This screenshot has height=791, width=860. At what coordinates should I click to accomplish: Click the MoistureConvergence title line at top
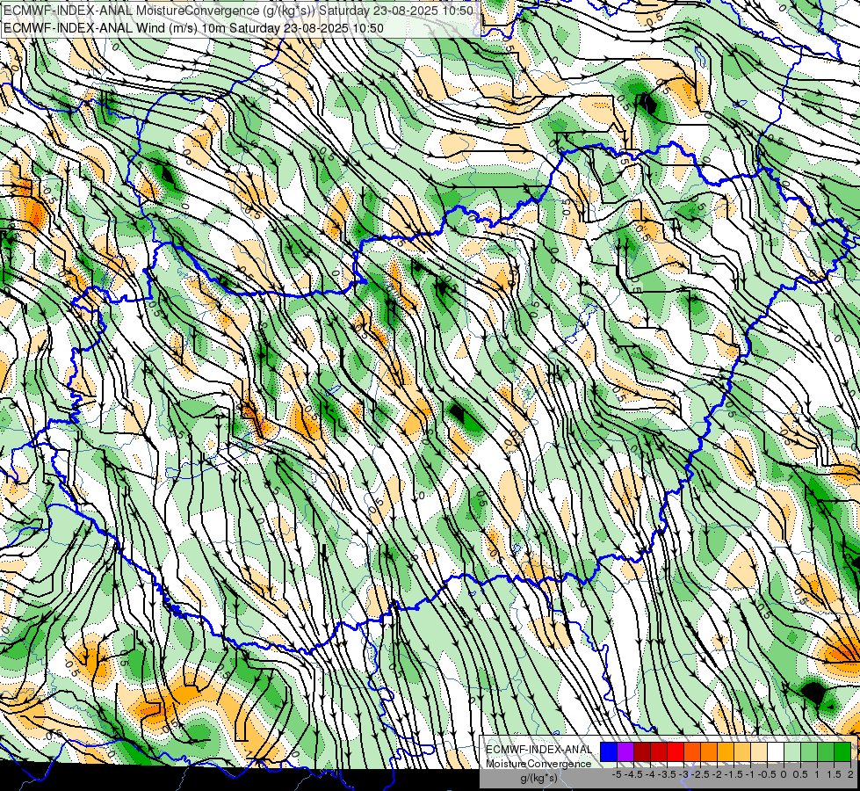click(238, 11)
